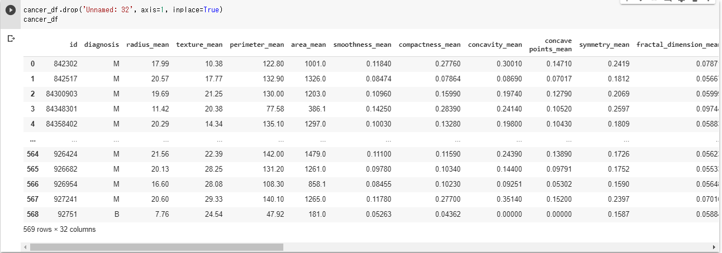Image resolution: width=722 pixels, height=253 pixels.
Task: Click compactness_mean value 0.04362
Action: coord(449,214)
